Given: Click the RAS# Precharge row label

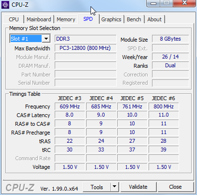Looking at the screenshot, I should pyautogui.click(x=30, y=133).
